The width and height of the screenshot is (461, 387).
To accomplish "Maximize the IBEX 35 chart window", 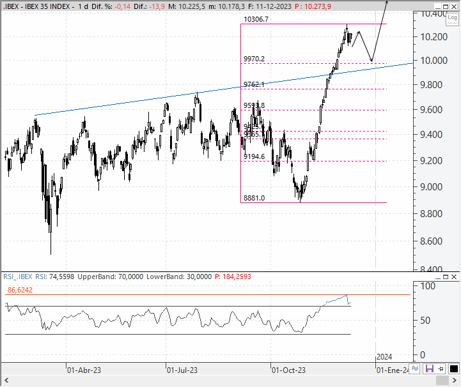I will point(446,6).
